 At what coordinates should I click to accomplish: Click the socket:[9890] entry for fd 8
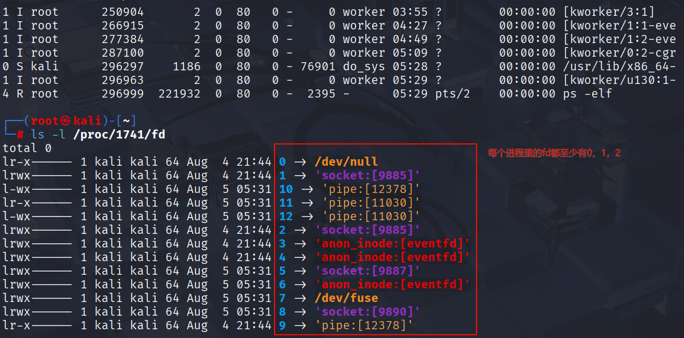(x=368, y=312)
